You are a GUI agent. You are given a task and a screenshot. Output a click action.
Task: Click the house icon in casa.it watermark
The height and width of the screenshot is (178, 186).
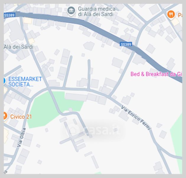[x=72, y=130]
